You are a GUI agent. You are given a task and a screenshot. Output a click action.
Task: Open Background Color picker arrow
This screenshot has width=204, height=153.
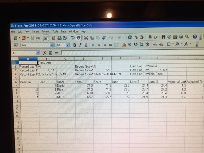182,44
